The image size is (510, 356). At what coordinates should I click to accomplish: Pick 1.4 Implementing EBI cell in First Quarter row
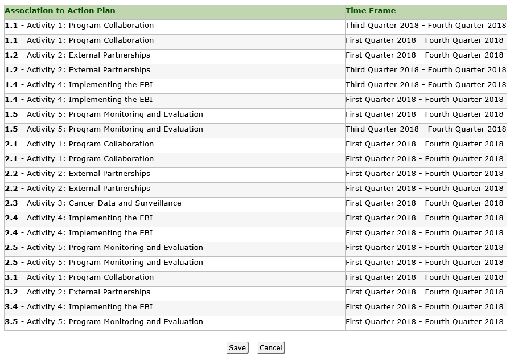coord(79,100)
